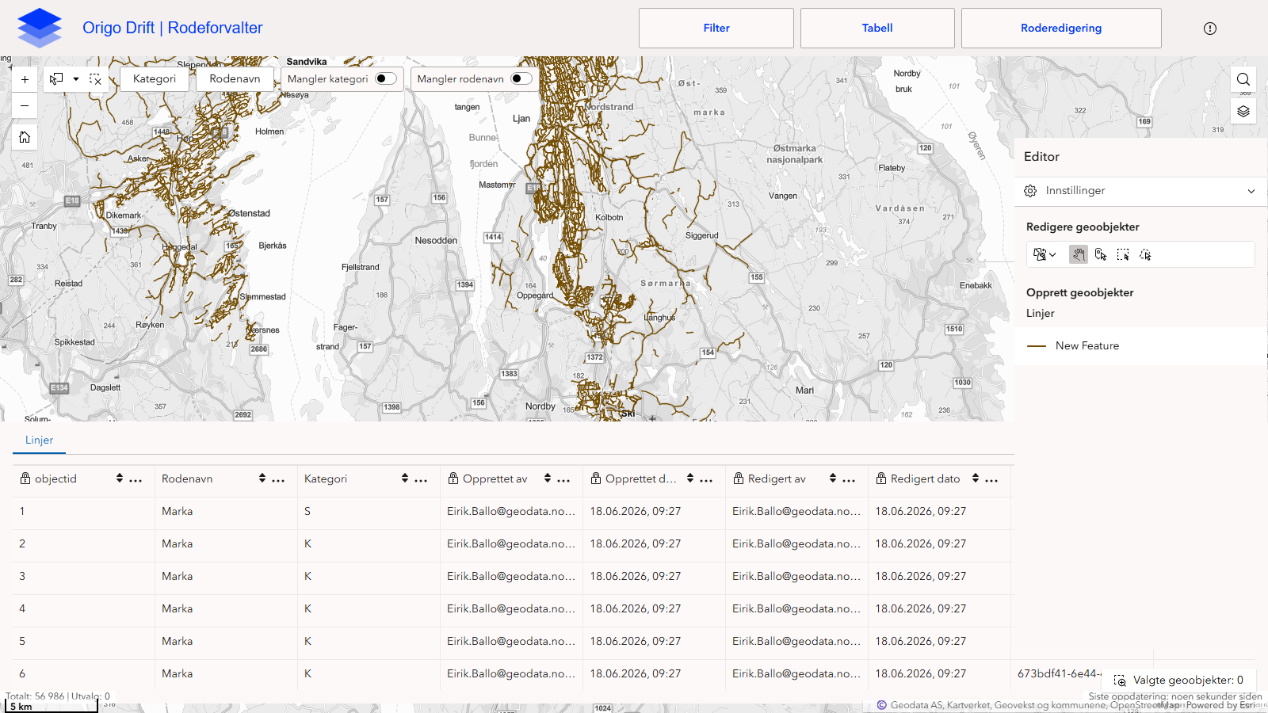Open edit geometry tool dropdown
Viewport: 1268px width, 713px height.
click(1045, 254)
